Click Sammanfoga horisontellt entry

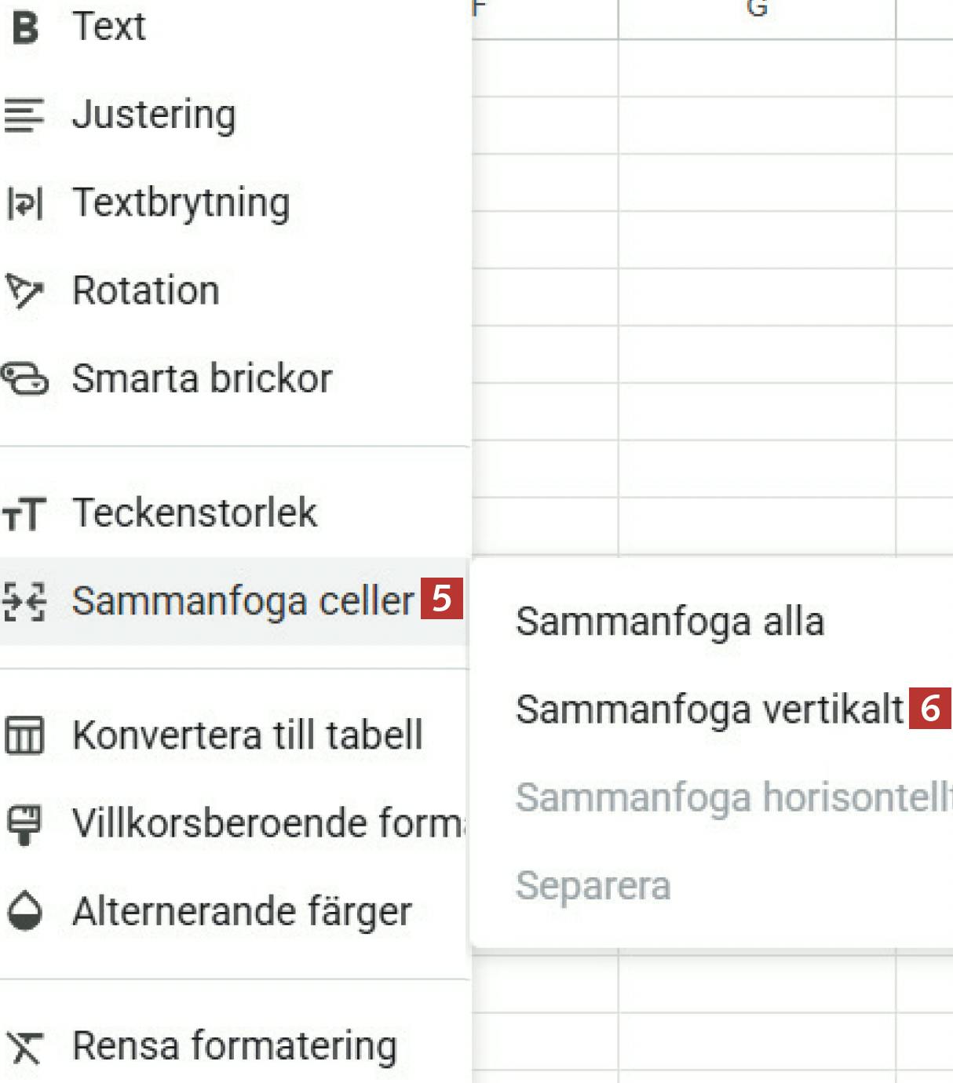coord(732,797)
